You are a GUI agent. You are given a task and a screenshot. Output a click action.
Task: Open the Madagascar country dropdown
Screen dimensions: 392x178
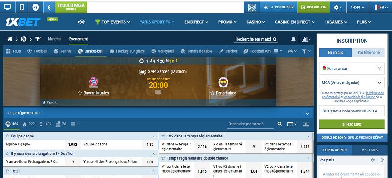click(x=352, y=69)
